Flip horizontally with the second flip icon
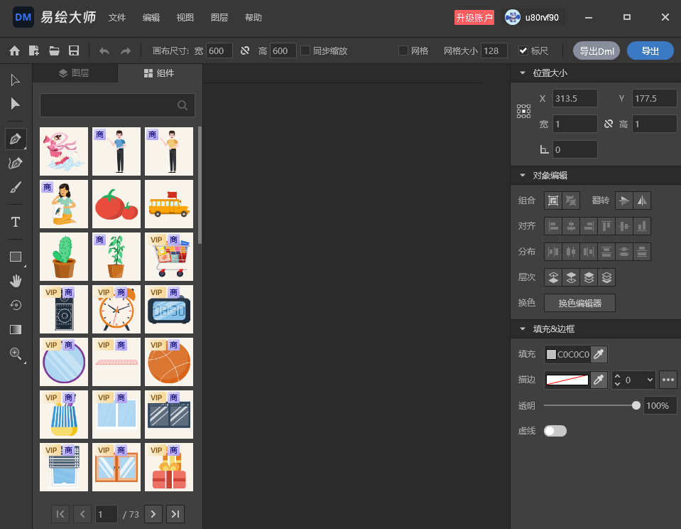Image resolution: width=681 pixels, height=529 pixels. pos(642,201)
